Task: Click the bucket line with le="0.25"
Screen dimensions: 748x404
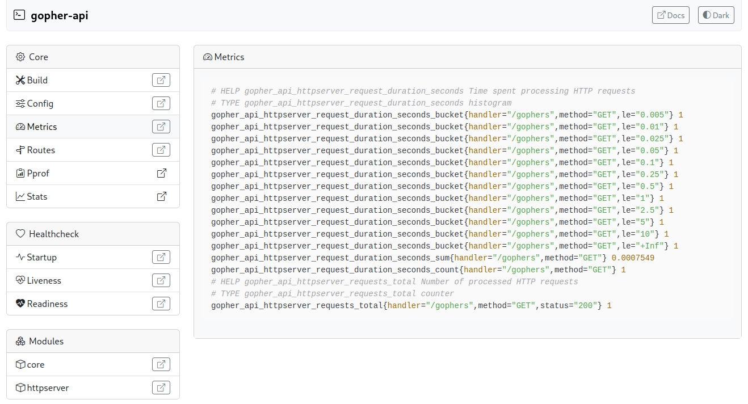Action: [x=445, y=174]
